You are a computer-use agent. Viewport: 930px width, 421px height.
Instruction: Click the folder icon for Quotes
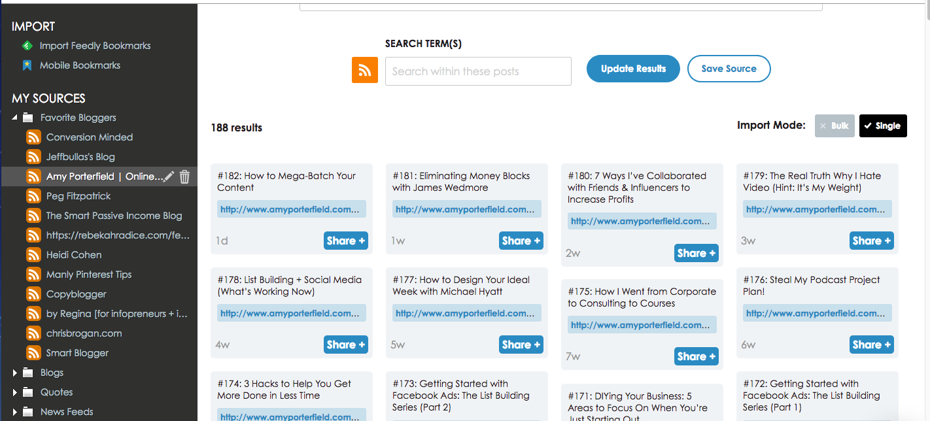click(28, 392)
